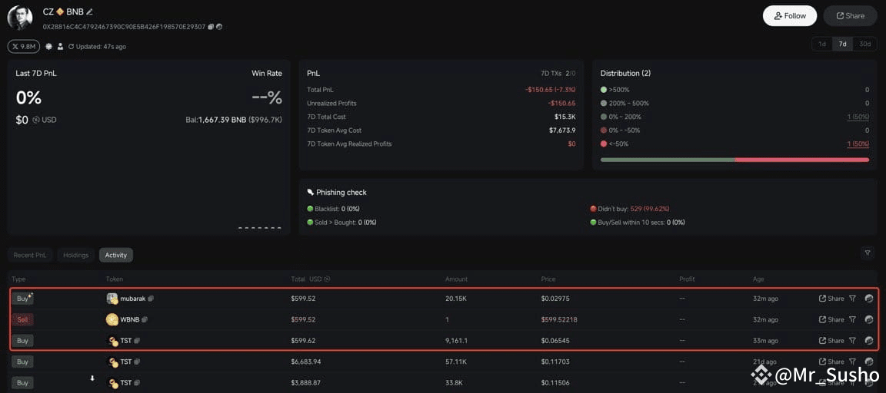The image size is (886, 393).
Task: Click the wallet address text 0X28816C4C...
Action: [x=124, y=27]
